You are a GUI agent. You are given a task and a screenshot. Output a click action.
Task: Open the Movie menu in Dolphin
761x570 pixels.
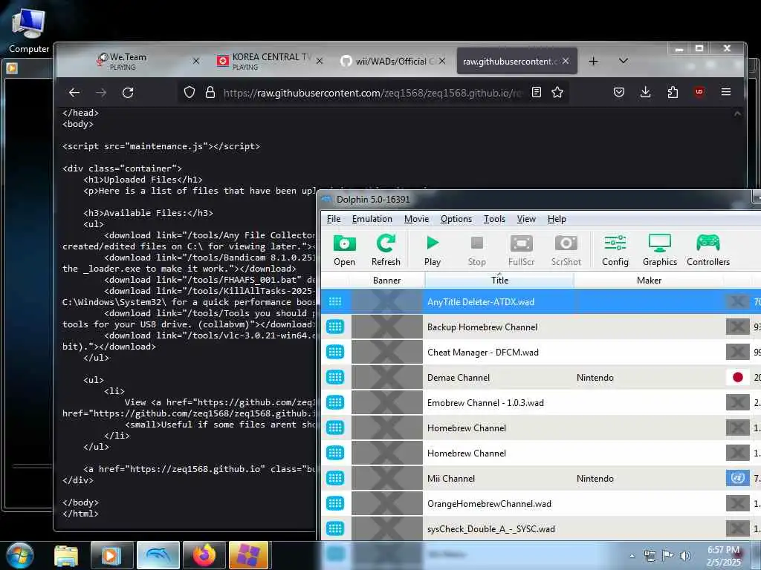coord(416,219)
